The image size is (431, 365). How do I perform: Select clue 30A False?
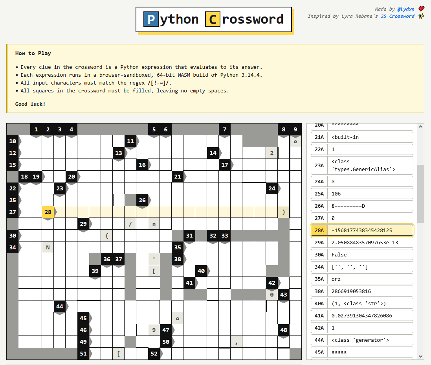coord(362,254)
